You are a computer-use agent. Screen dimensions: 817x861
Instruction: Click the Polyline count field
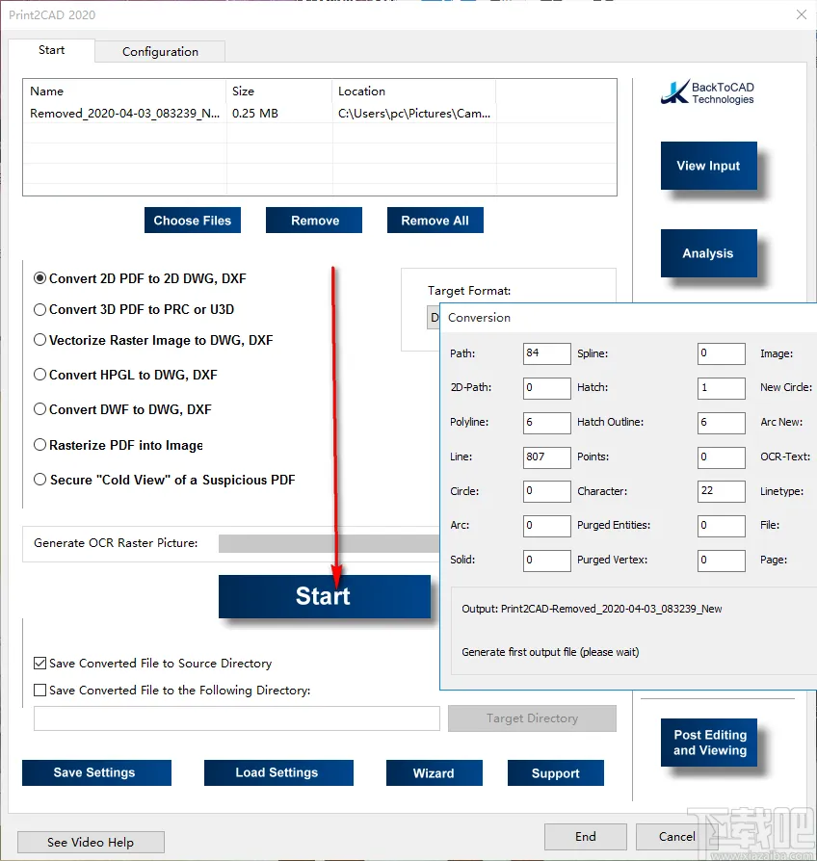[546, 423]
